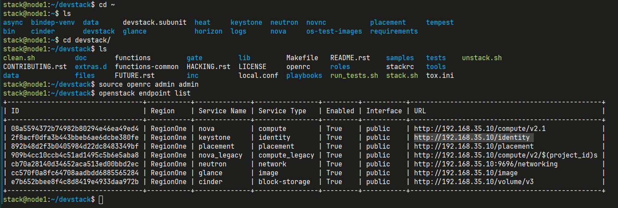Click endpoint ID starting with cb70a28140d3
Viewport: 618px width, 208px height.
[75, 164]
